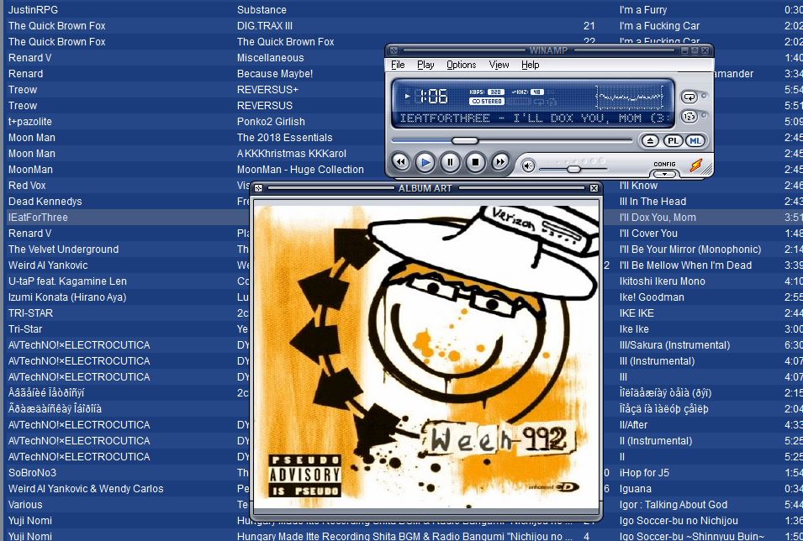Select title I'll Dox You, Mom
Image resolution: width=803 pixels, height=541 pixels.
[x=658, y=218]
